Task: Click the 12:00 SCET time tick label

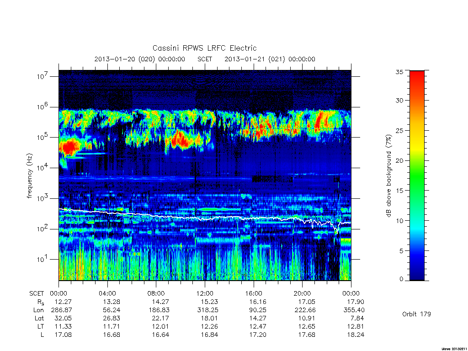Action: tap(205, 293)
